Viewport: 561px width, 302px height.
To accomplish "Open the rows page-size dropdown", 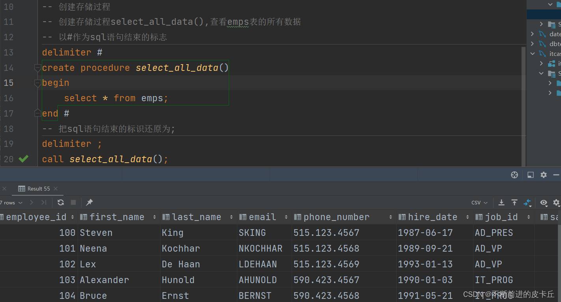I will point(20,202).
